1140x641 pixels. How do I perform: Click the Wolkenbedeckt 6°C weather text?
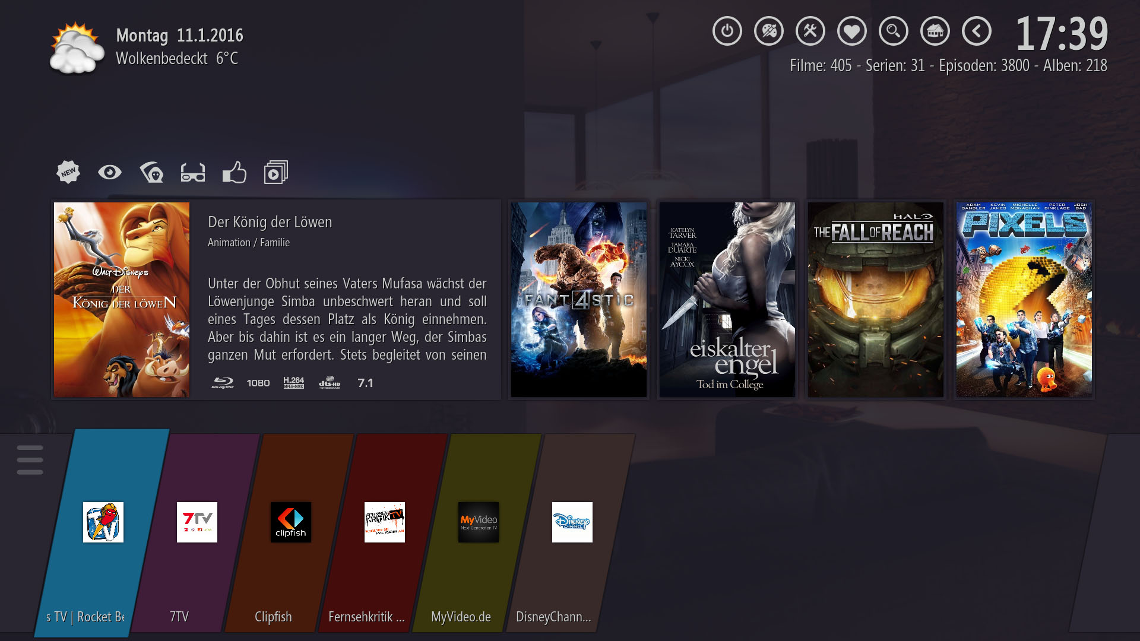coord(177,59)
